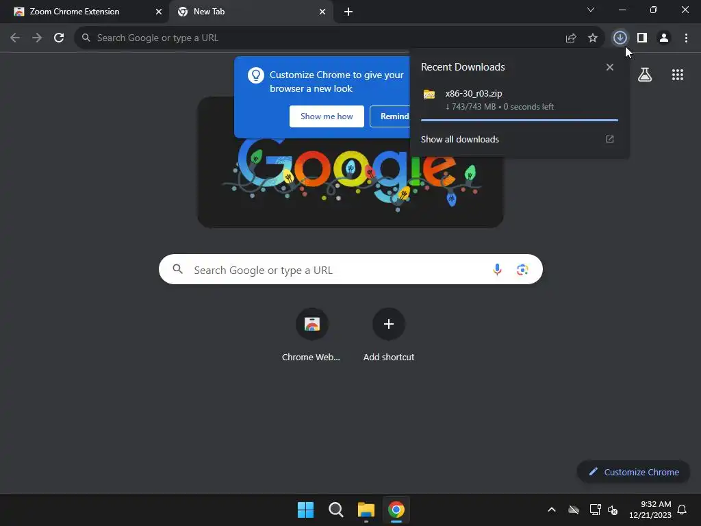Close the Recent Downloads popup
The height and width of the screenshot is (526, 701).
pos(610,67)
